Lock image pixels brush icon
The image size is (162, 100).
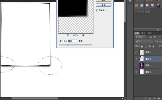(x=146, y=46)
